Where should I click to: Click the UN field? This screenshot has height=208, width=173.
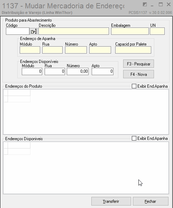pyautogui.click(x=157, y=31)
